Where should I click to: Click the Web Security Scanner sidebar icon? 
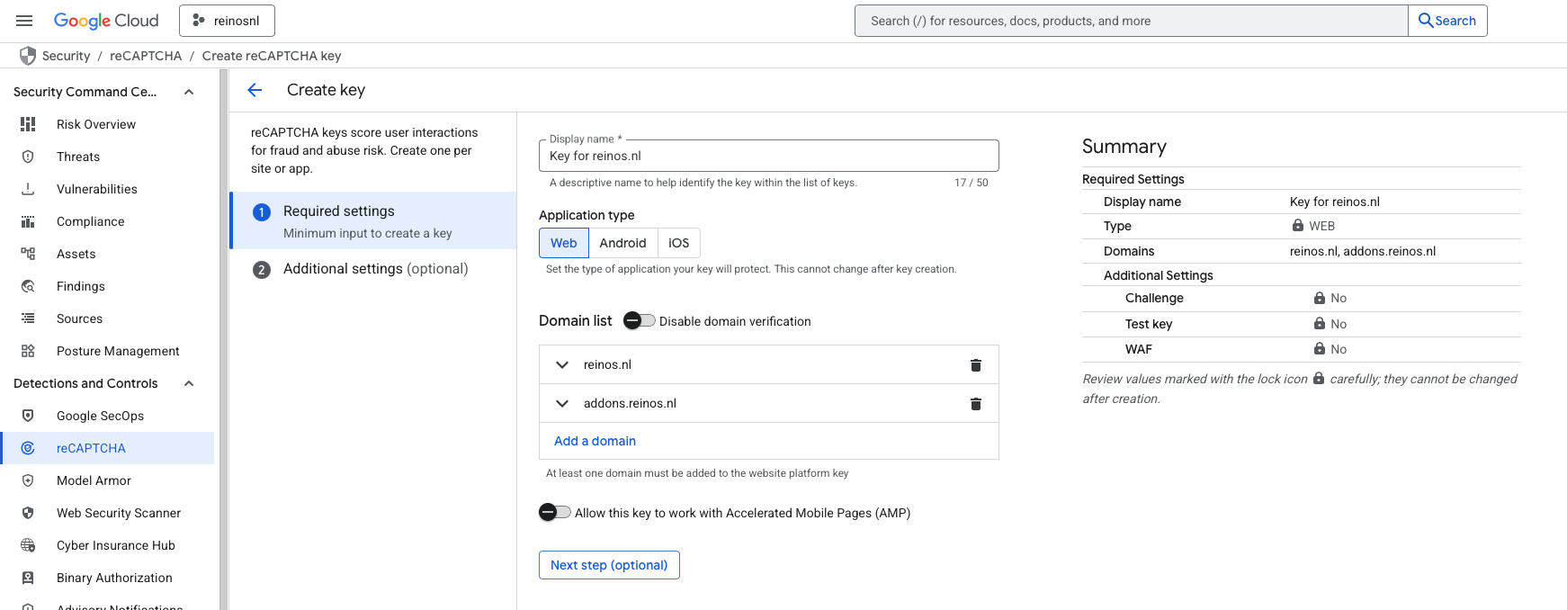tap(28, 513)
